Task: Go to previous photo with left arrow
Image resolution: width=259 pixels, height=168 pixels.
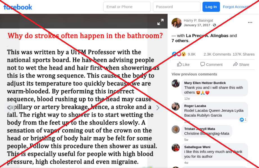Action: [9, 108]
